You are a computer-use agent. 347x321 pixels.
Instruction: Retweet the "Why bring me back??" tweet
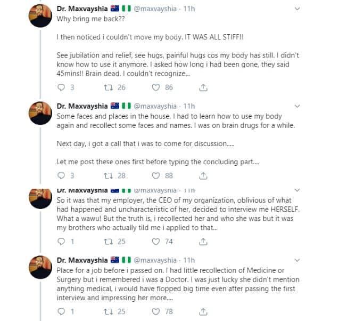click(x=109, y=87)
